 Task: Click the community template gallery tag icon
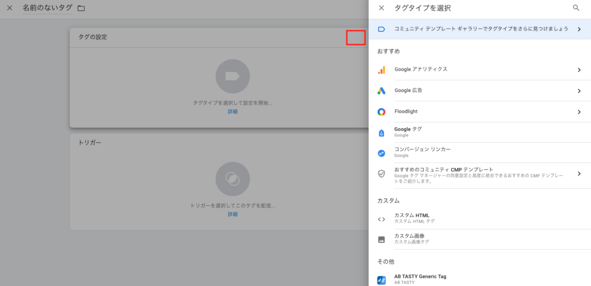[381, 29]
